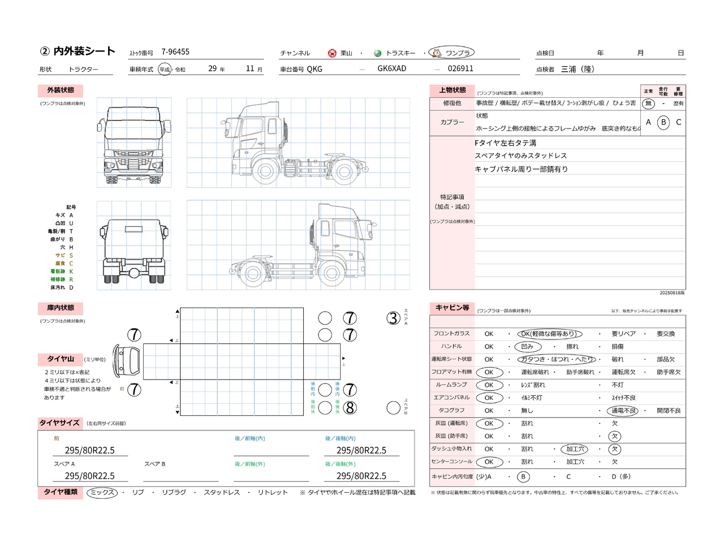This screenshot has height=543, width=724.
Task: Select the circled ワンプラ channel logo
Action: pos(451,53)
